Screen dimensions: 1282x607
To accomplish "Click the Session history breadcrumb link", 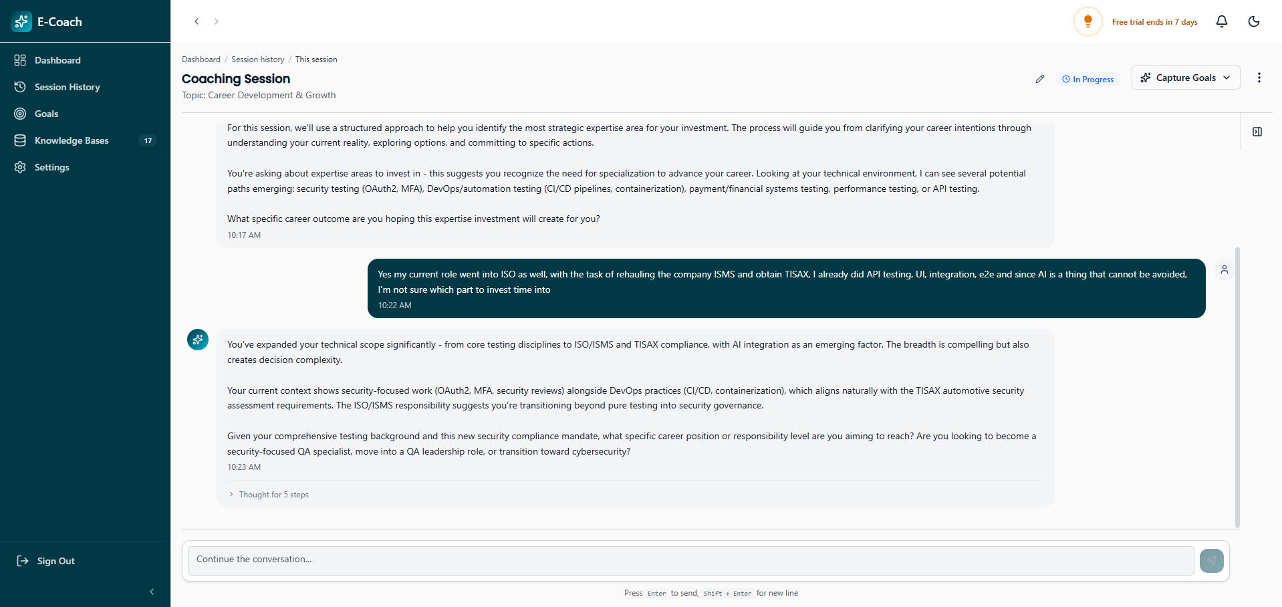I will [258, 59].
